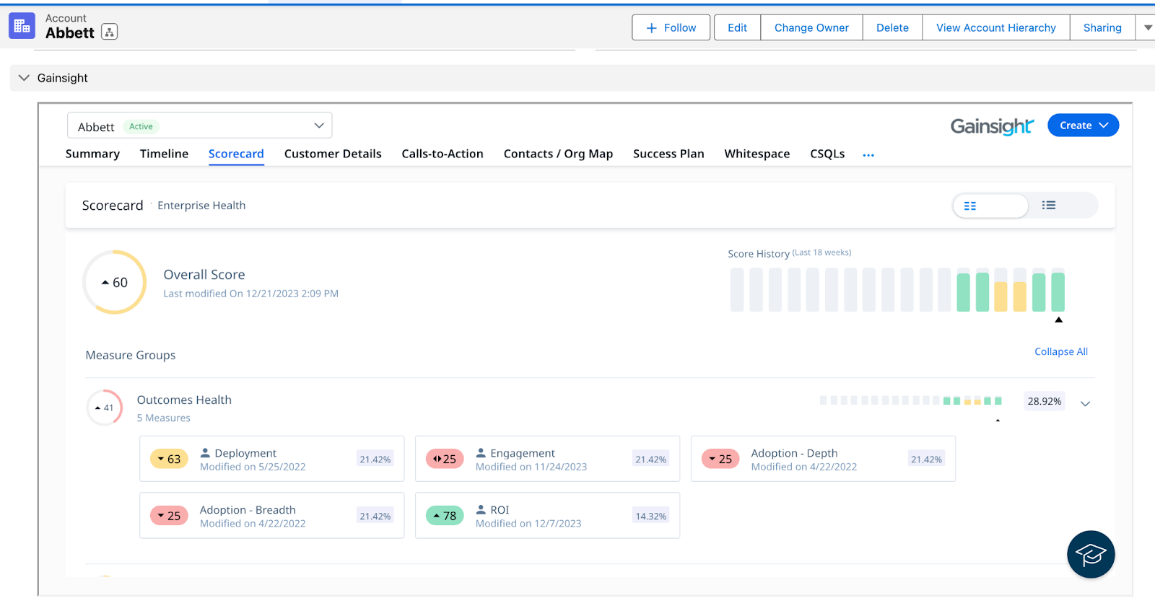Click the Outcomes Health 28.92% weight badge
Screen dimensions: 1155x598
pyautogui.click(x=1045, y=401)
